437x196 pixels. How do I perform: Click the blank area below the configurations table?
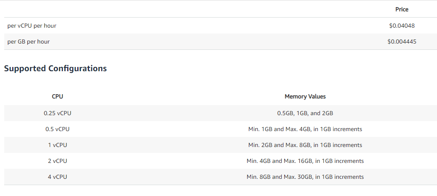(218, 191)
